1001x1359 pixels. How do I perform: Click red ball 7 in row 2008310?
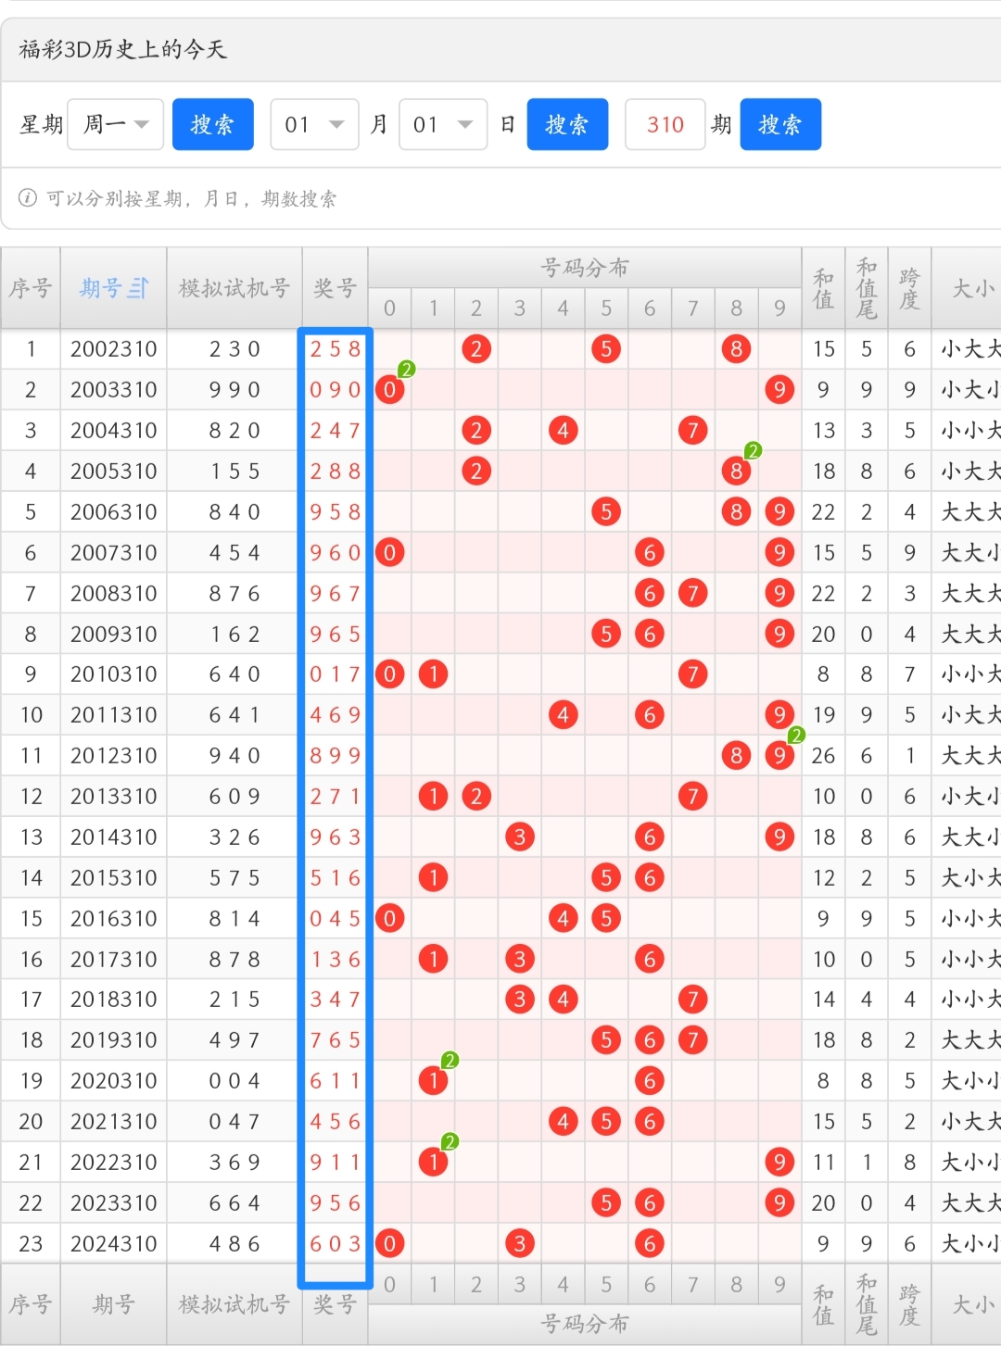[692, 593]
